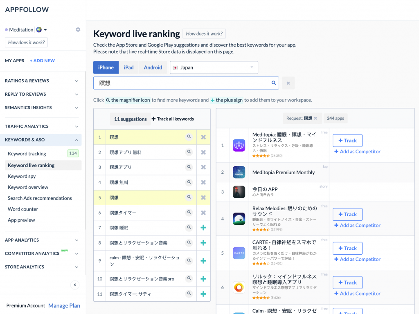Click magnifier for suggestion 瞑想 無料
Viewport: 419px width, 314px height.
tap(189, 182)
